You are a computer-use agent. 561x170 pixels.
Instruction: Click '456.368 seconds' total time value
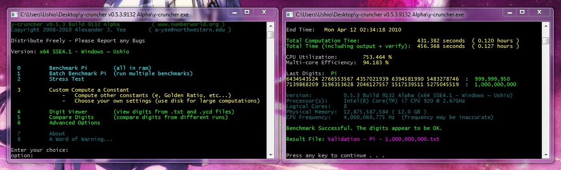coord(441,46)
